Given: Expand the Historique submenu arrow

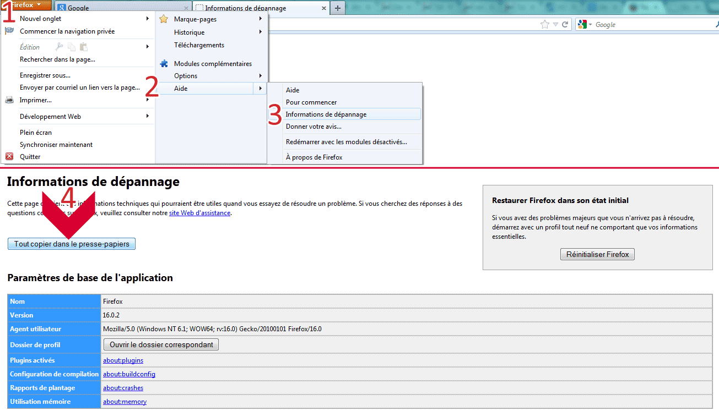Looking at the screenshot, I should (261, 32).
